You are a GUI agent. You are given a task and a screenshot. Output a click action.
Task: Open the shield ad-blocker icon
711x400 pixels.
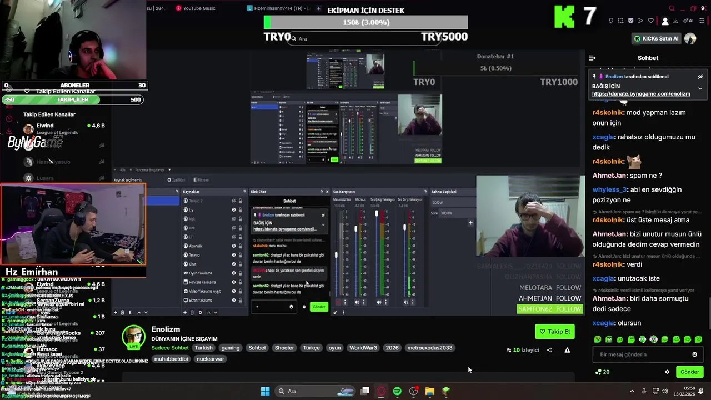coord(630,21)
